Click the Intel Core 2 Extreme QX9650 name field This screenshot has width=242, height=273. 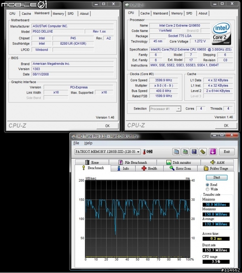pos(180,25)
